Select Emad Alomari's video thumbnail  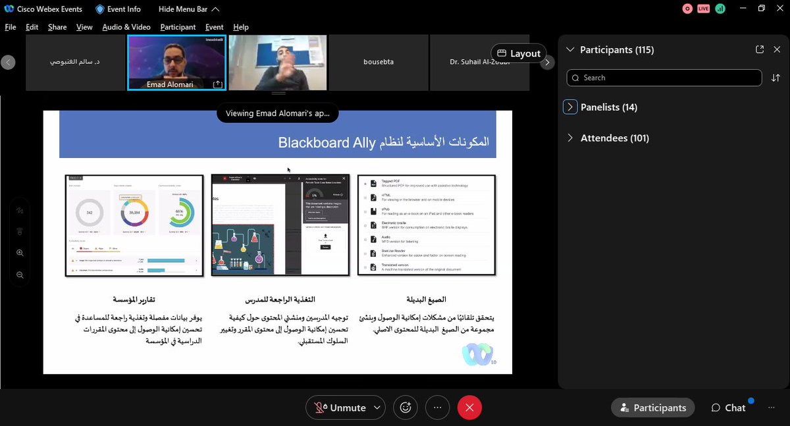[x=176, y=63]
